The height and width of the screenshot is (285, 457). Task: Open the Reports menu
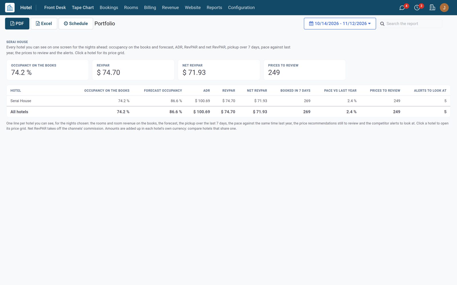[x=214, y=7]
